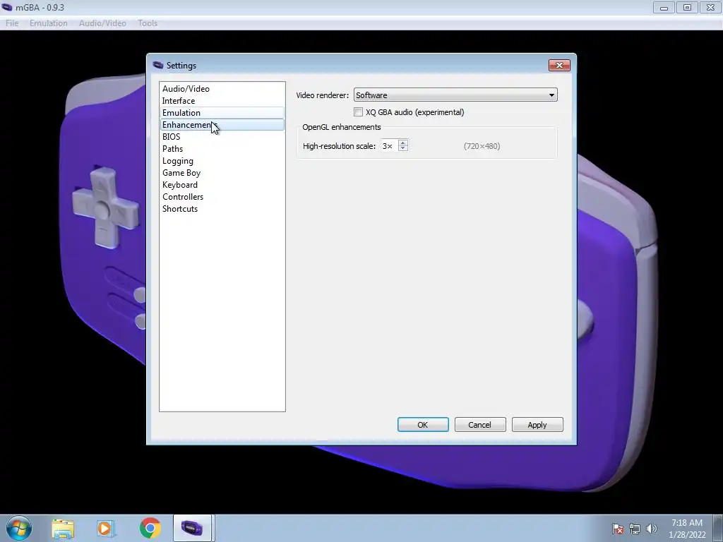
Task: Increase the High-resolution scale value
Action: 403,143
